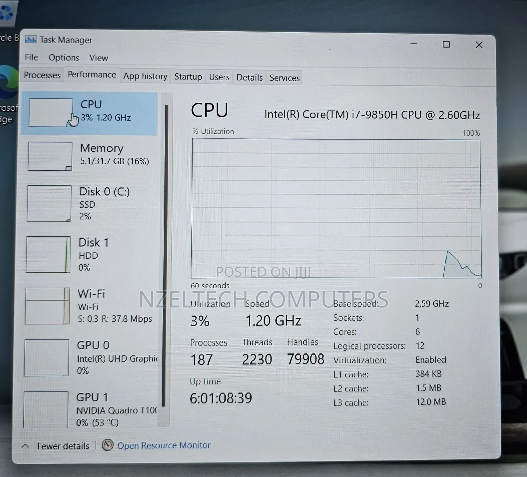Open the View menu
527x477 pixels.
pyautogui.click(x=99, y=58)
